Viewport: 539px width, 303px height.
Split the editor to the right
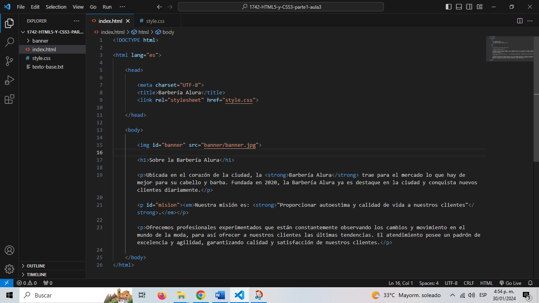pos(520,21)
